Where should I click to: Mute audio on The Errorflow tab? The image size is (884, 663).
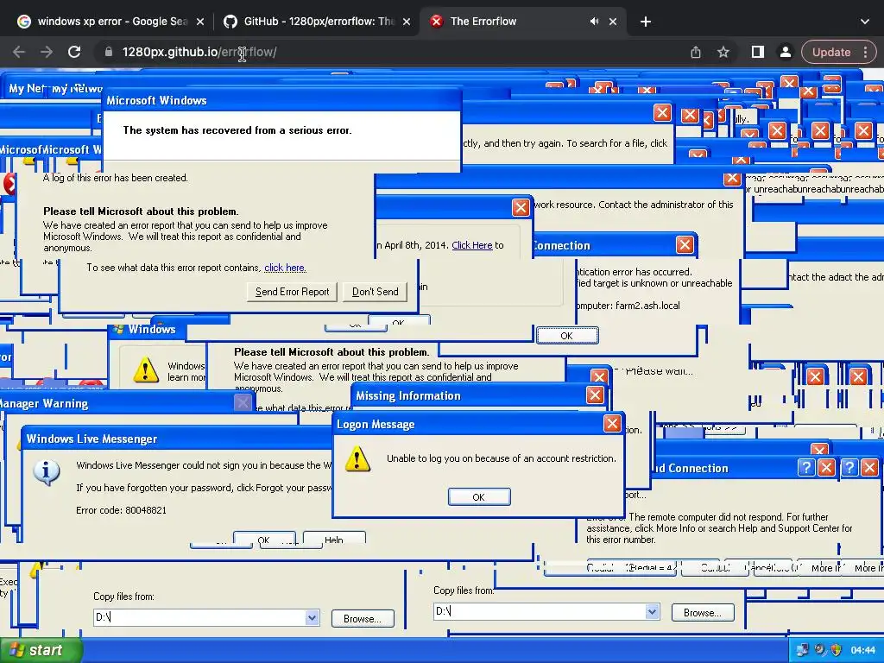594,22
